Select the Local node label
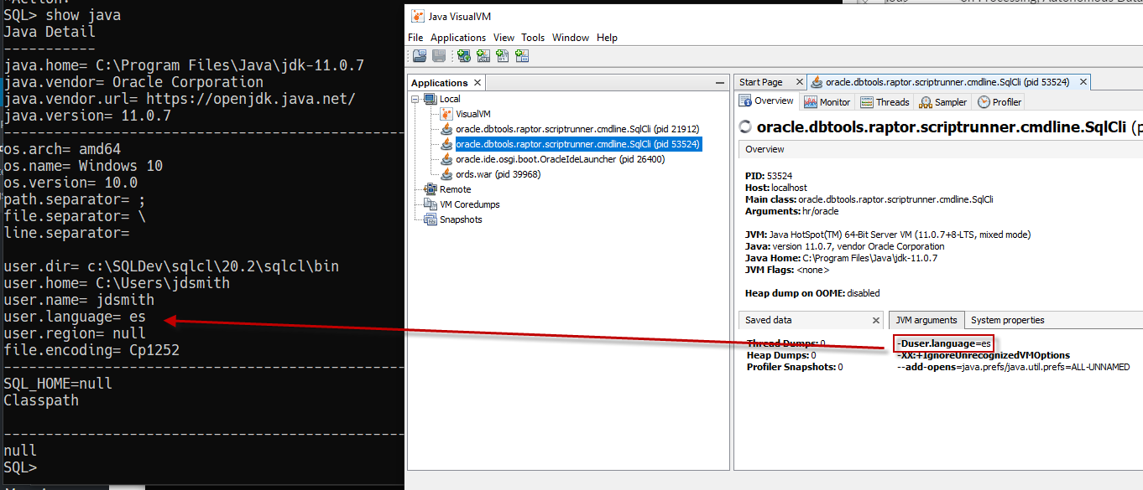The height and width of the screenshot is (490, 1143). tap(449, 99)
